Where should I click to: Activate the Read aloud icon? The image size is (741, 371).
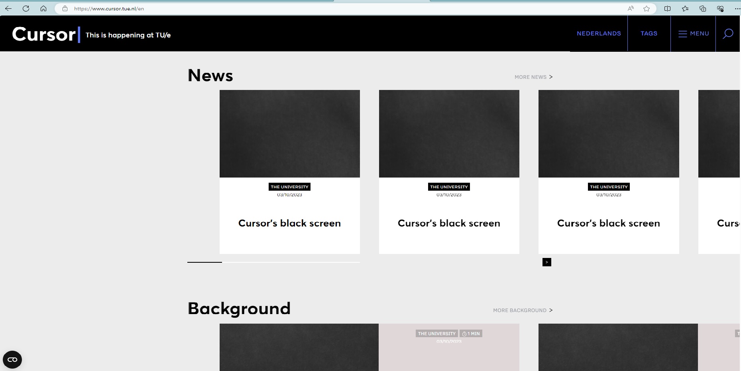pyautogui.click(x=631, y=8)
